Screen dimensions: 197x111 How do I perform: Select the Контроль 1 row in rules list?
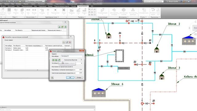click(x=38, y=48)
